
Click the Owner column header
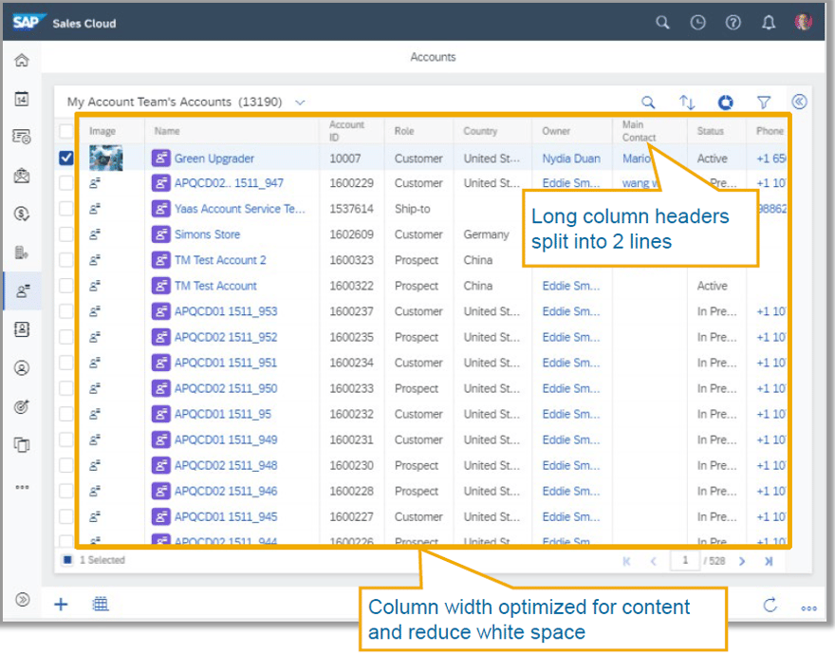coord(556,131)
